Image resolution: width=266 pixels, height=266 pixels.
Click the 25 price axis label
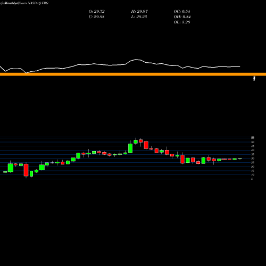pyautogui.click(x=253, y=162)
